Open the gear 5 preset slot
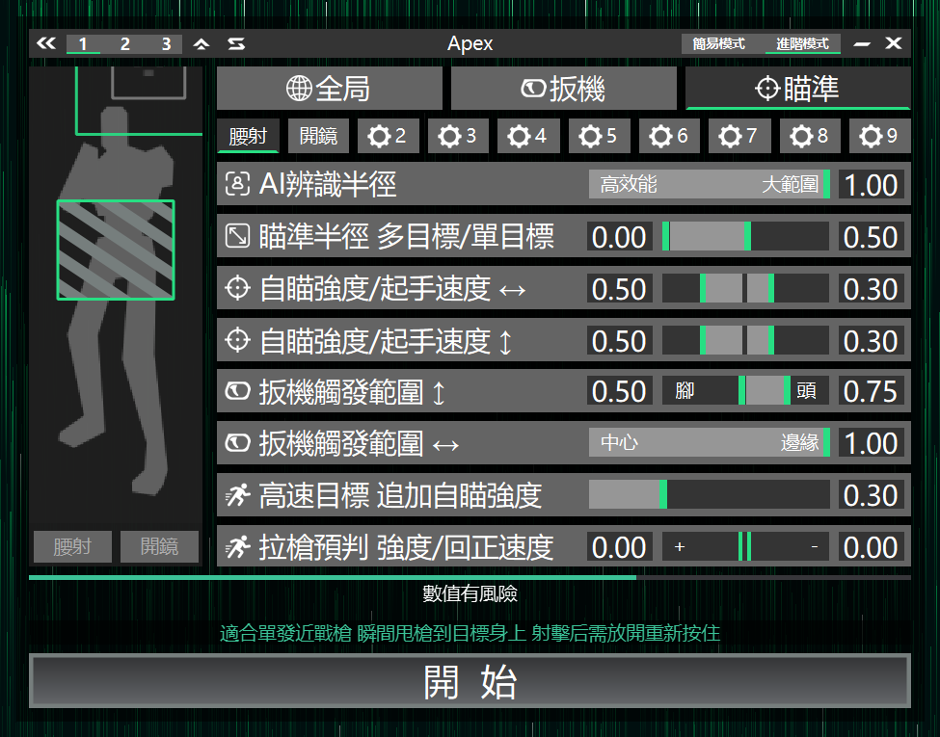 point(600,137)
